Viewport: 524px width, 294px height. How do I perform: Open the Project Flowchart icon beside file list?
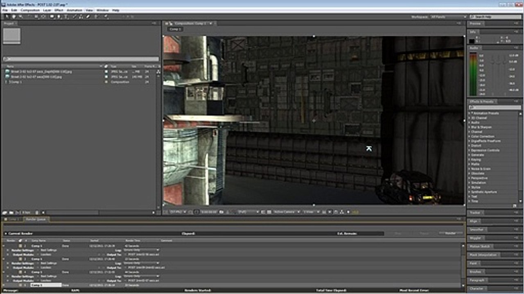158,71
